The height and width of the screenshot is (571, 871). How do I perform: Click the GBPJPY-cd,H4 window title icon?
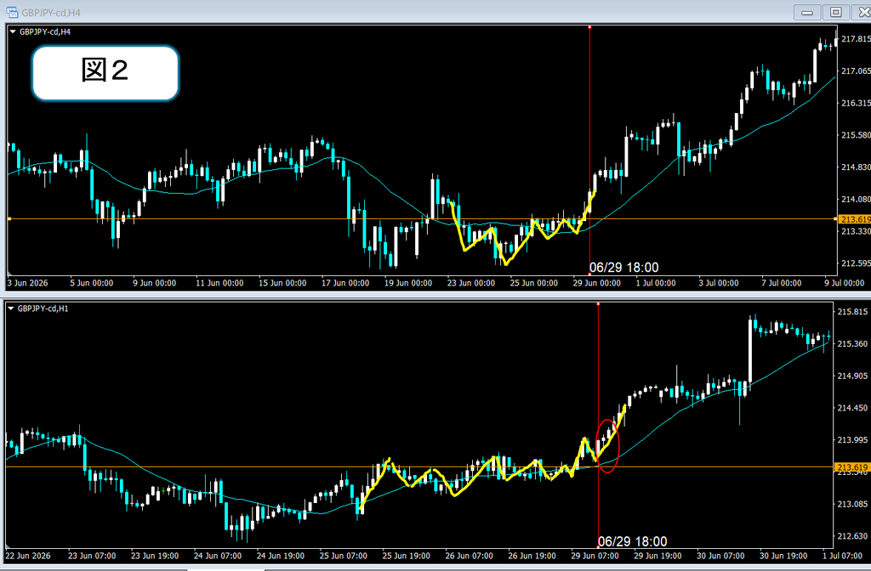tap(12, 12)
